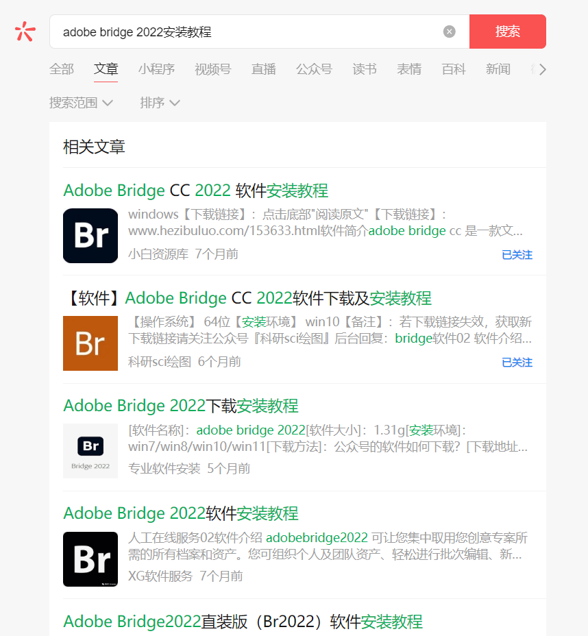The image size is (588, 636).
Task: Switch to the 读书 tab
Action: click(x=365, y=69)
